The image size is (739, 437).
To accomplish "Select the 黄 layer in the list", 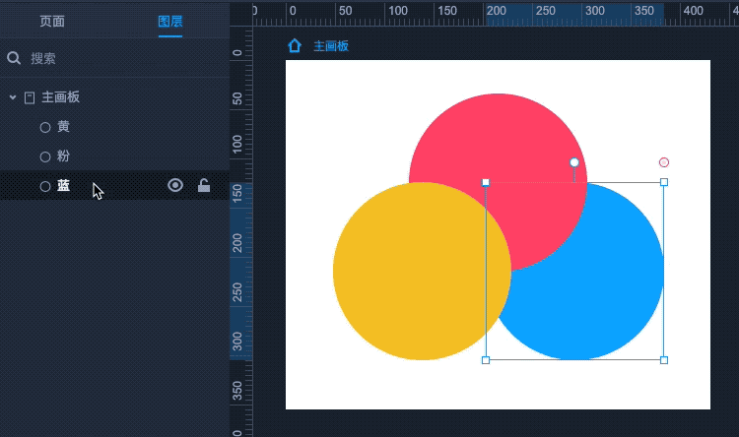I will click(63, 127).
